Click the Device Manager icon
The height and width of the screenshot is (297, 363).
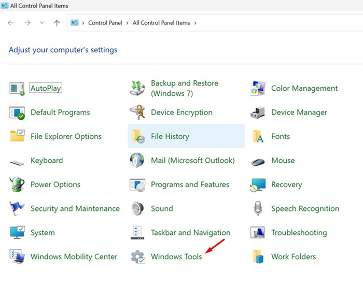click(258, 112)
